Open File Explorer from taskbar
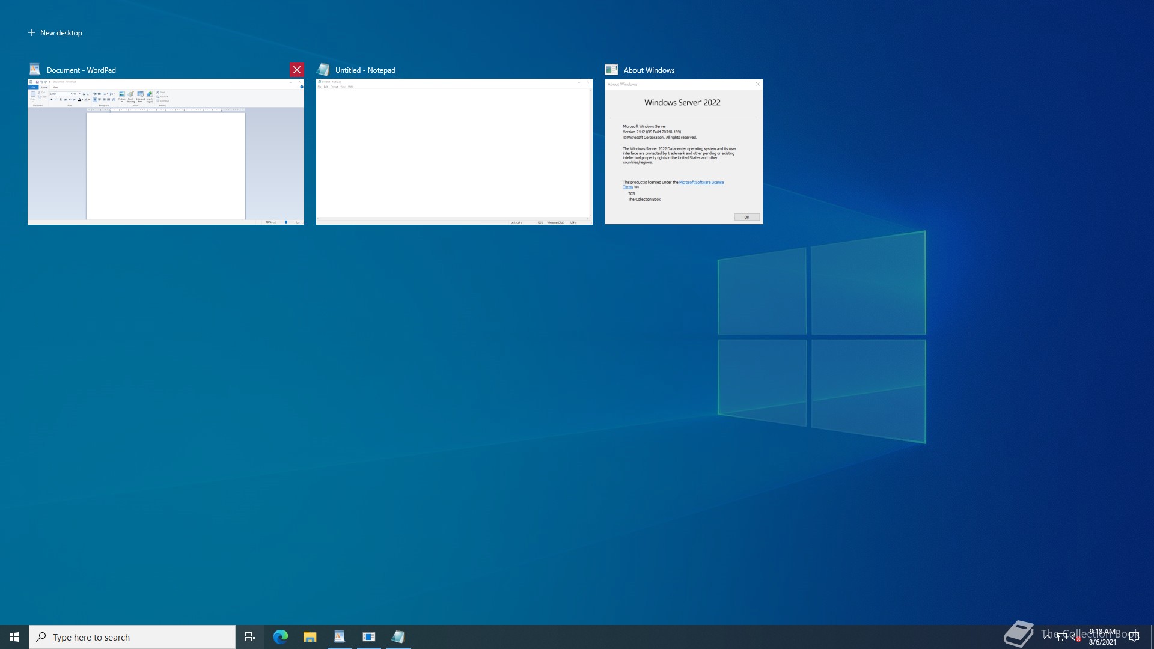The image size is (1154, 649). [x=310, y=637]
